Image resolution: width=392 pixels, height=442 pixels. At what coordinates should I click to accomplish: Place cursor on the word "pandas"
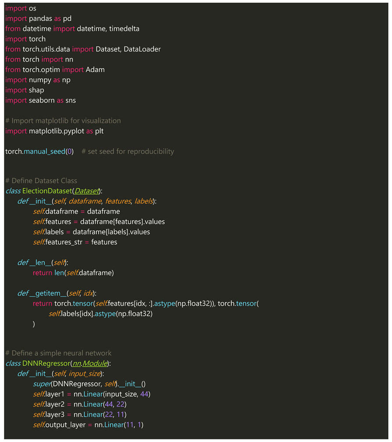tap(40, 18)
